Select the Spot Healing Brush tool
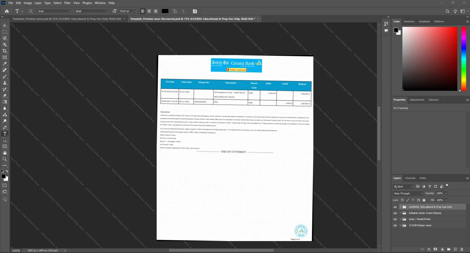Viewport: 470px width, 253px height. tap(5, 70)
